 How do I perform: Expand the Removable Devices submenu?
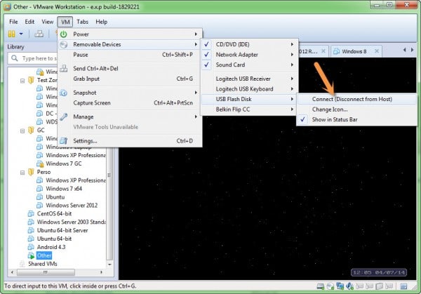pos(130,44)
